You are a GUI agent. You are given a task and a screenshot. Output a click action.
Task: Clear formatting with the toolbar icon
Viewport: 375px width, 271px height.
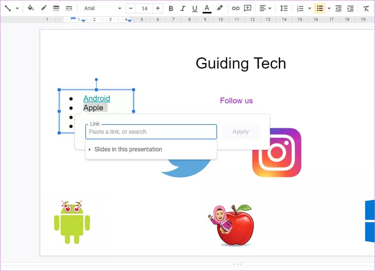366,9
